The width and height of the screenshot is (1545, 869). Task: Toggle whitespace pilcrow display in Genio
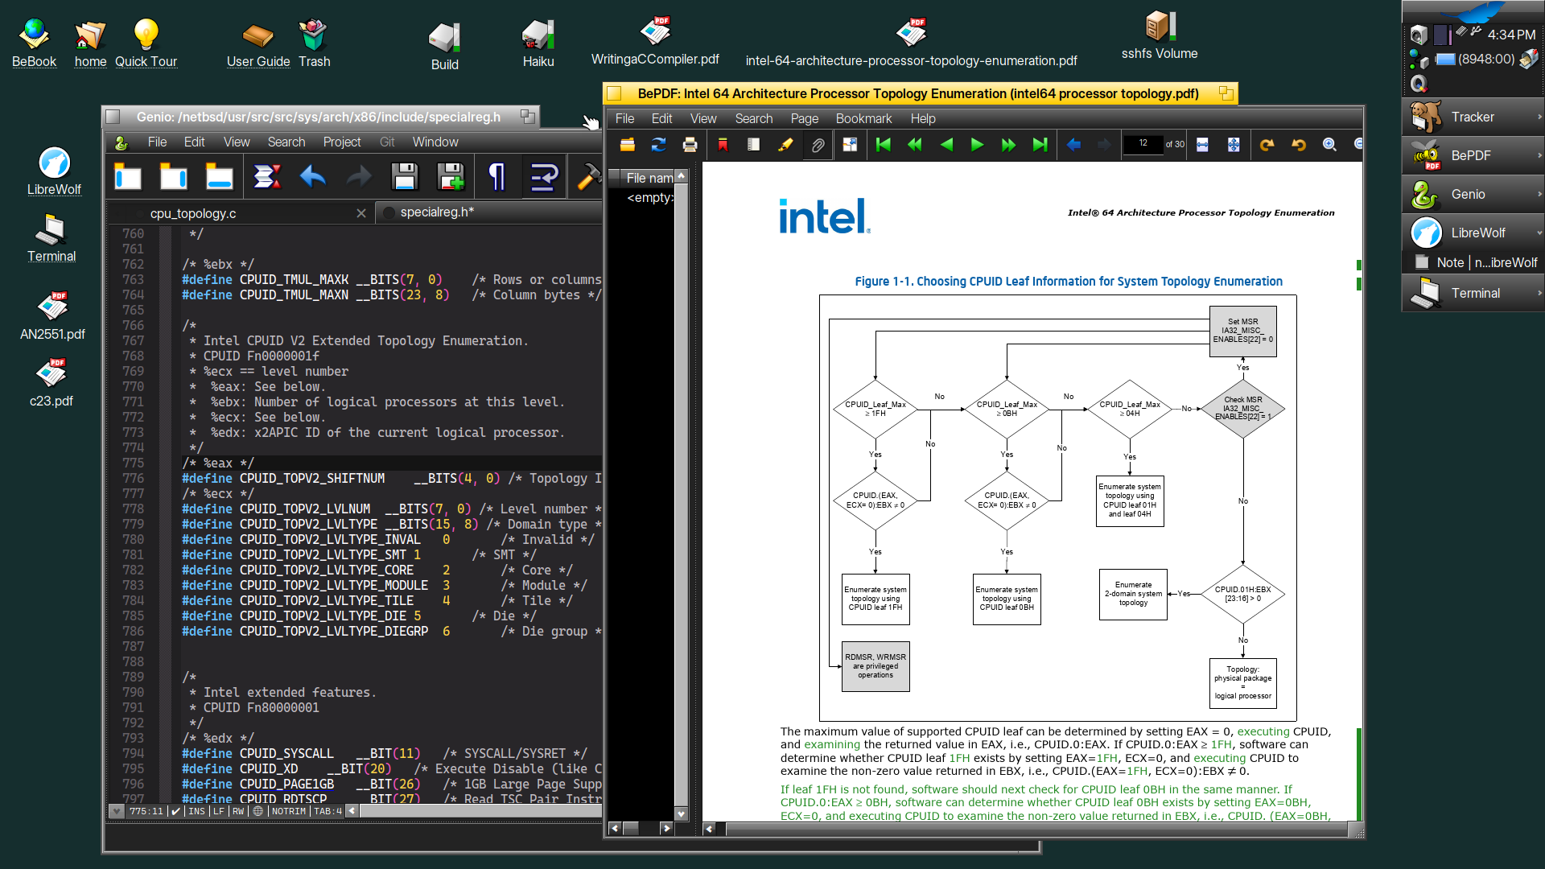click(x=497, y=176)
